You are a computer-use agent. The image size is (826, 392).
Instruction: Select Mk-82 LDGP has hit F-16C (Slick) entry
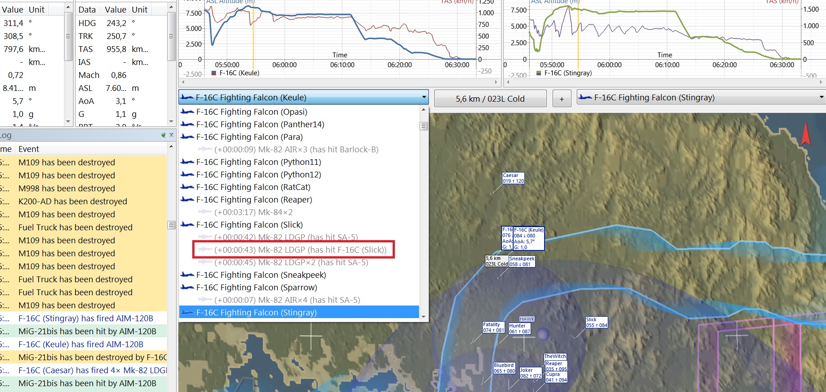(x=299, y=250)
